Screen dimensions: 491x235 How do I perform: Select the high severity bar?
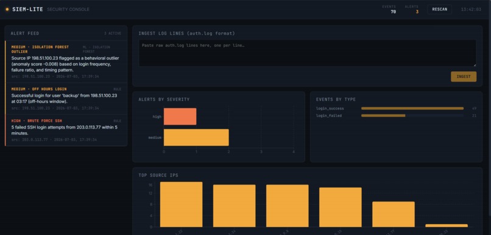[x=180, y=116]
